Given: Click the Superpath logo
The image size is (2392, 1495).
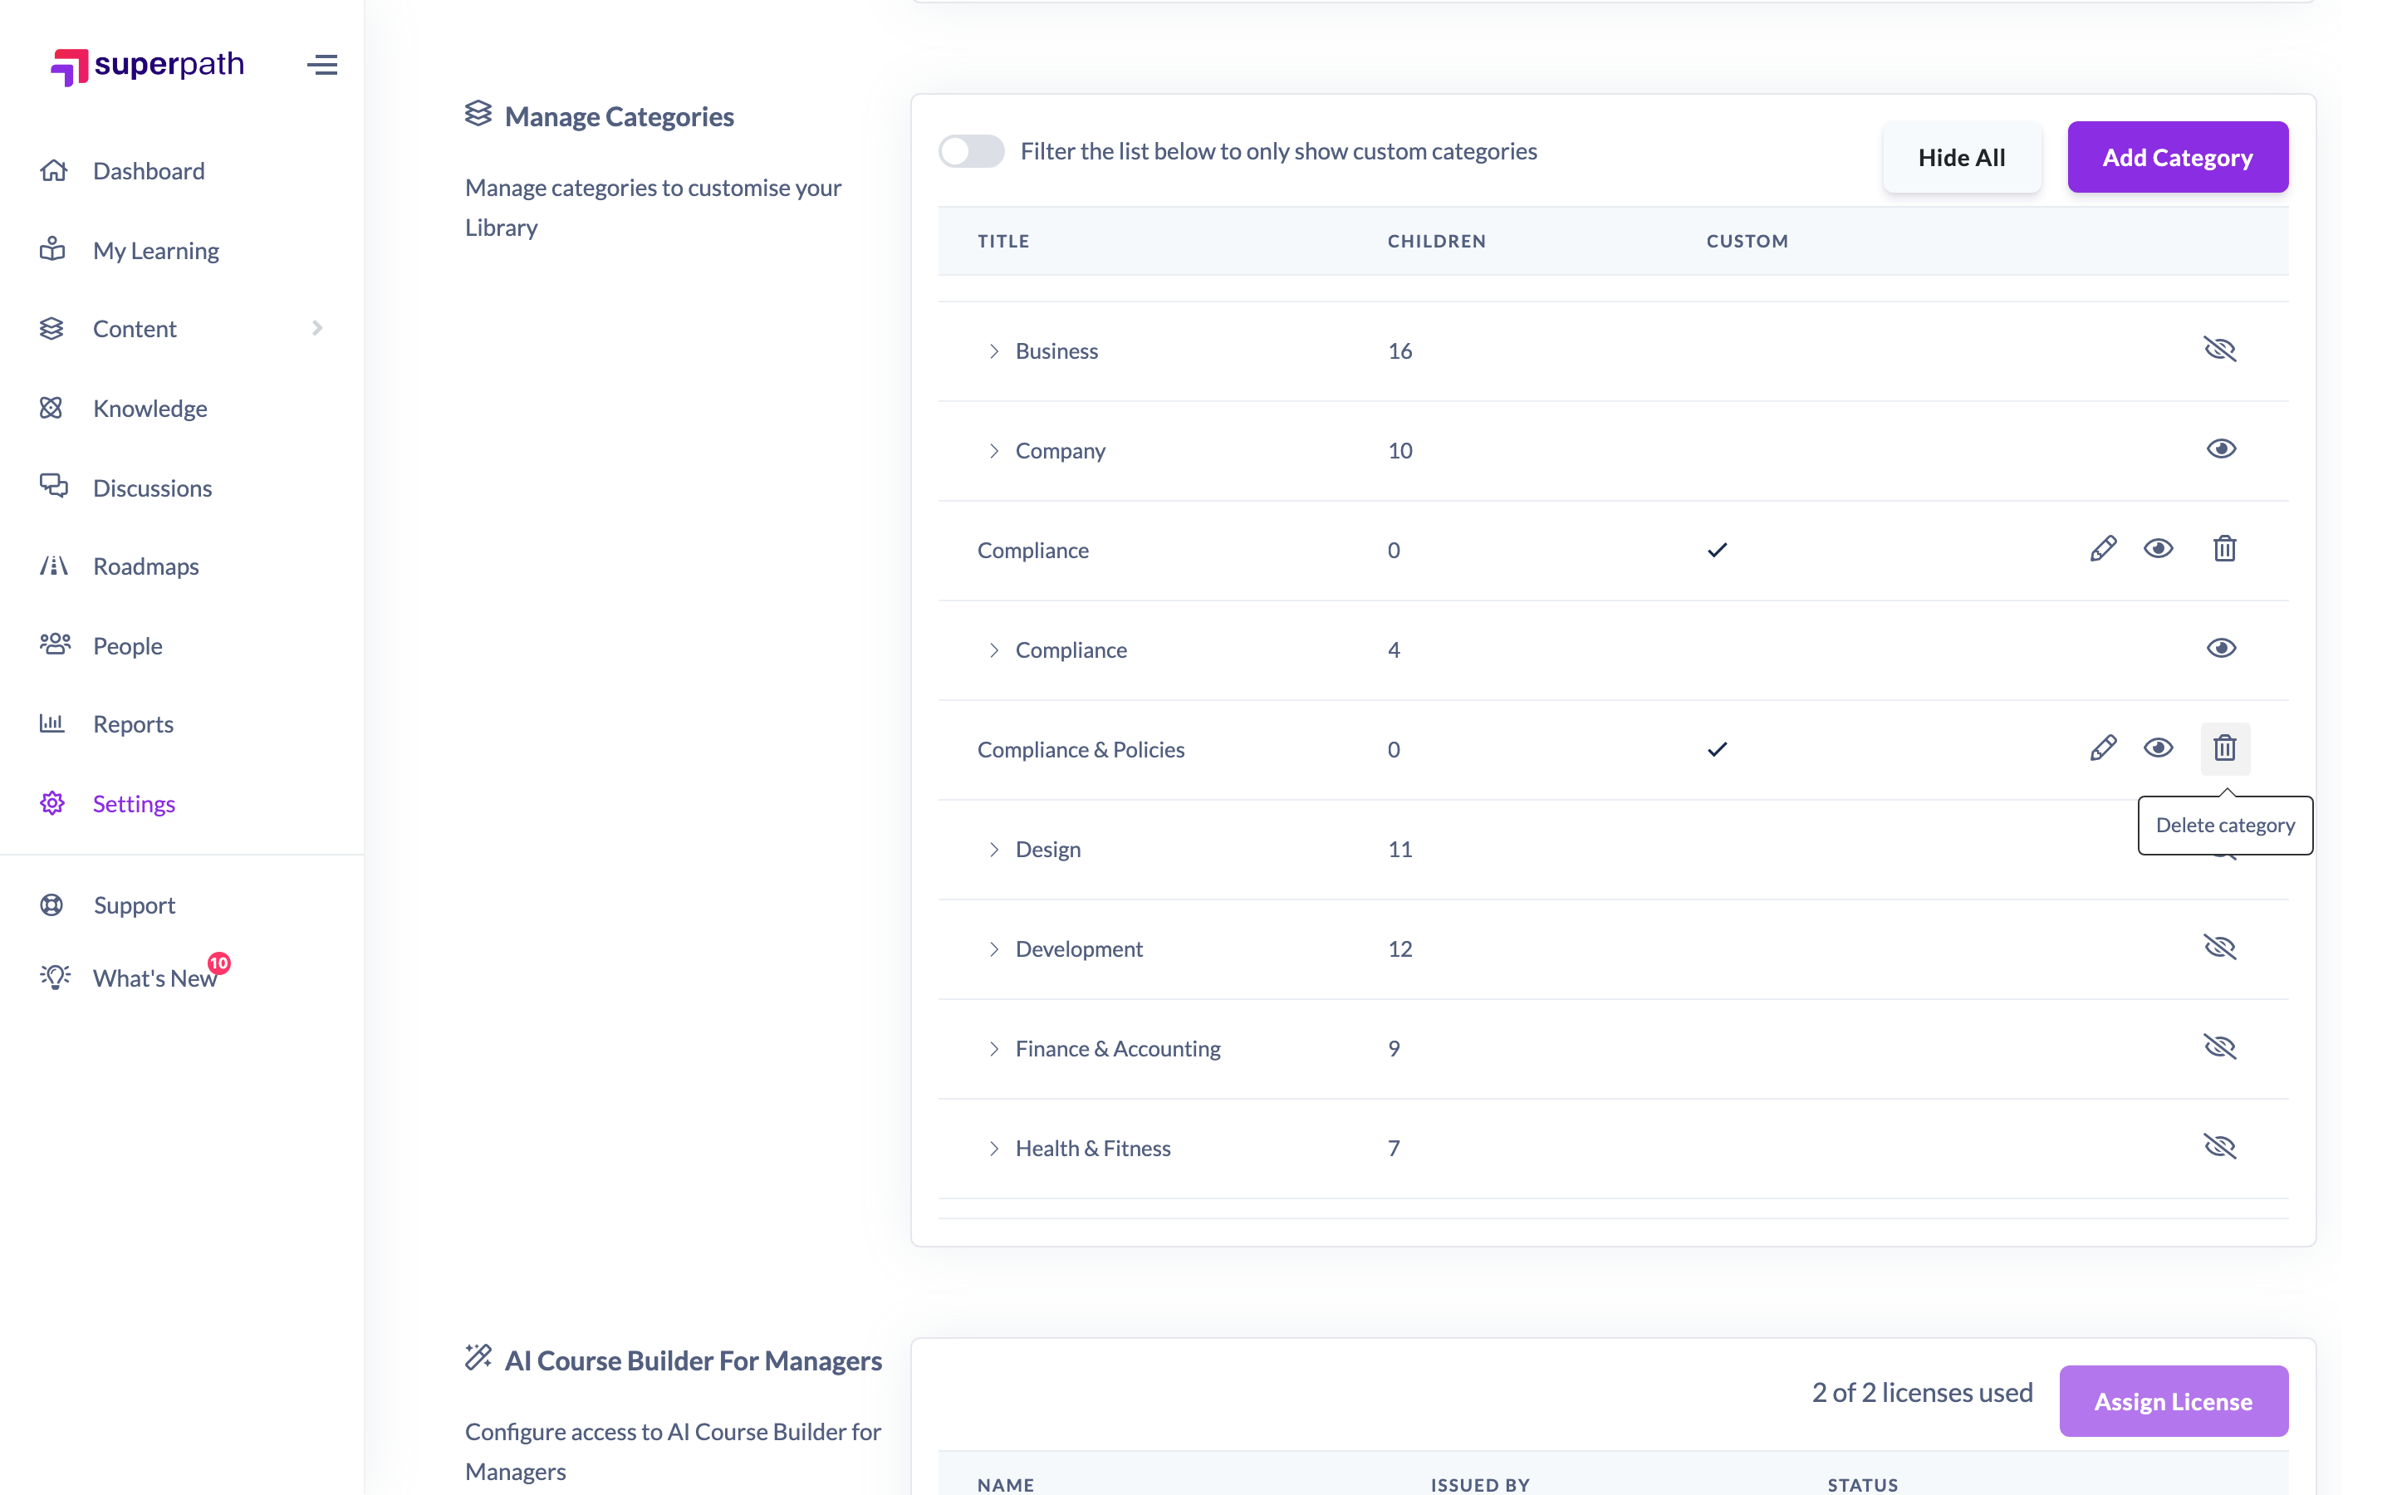Looking at the screenshot, I should coord(147,66).
